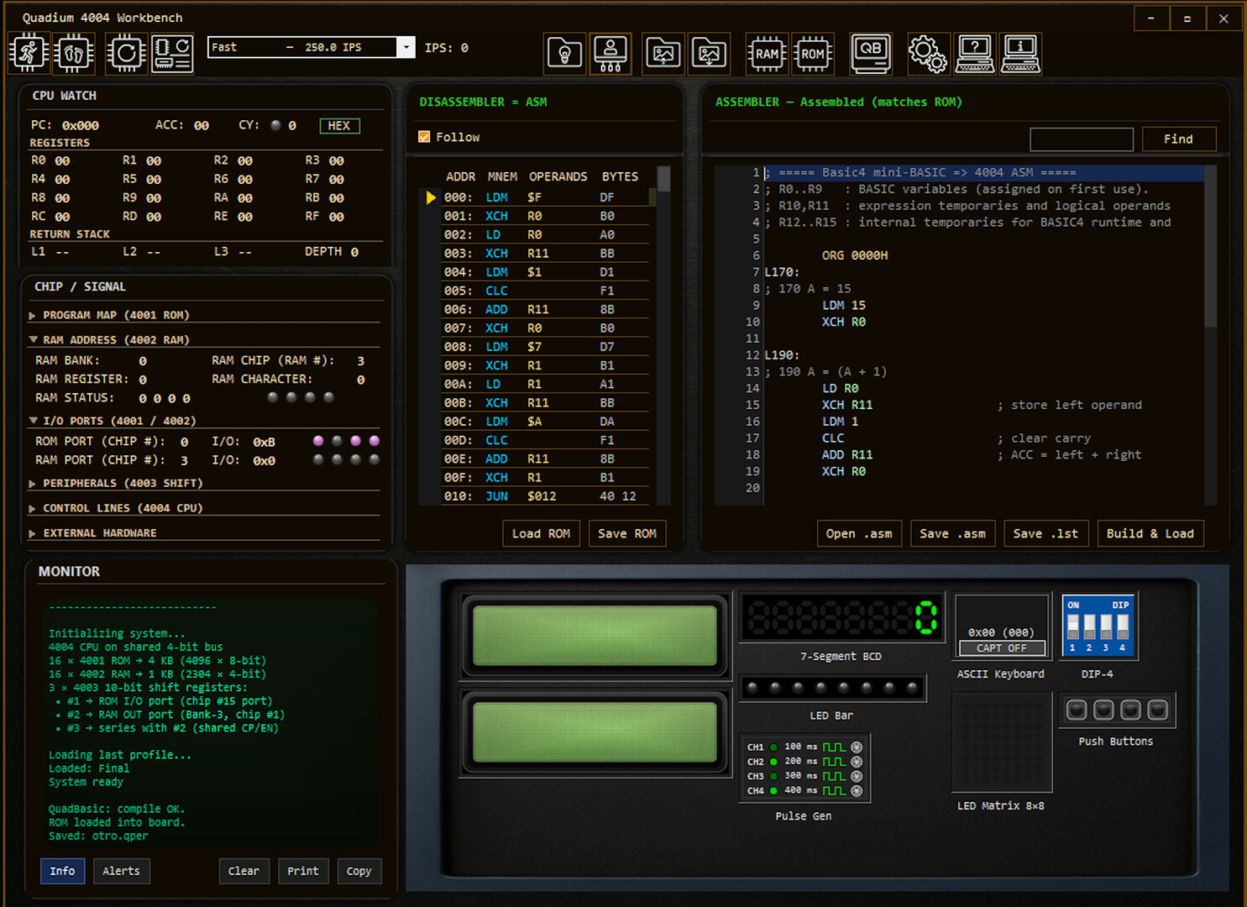This screenshot has width=1247, height=907.
Task: Click the Run CPU running-man chip icon
Action: point(29,54)
